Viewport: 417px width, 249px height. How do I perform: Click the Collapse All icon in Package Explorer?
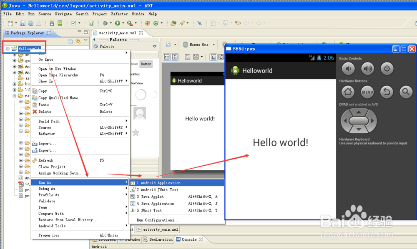coord(70,42)
